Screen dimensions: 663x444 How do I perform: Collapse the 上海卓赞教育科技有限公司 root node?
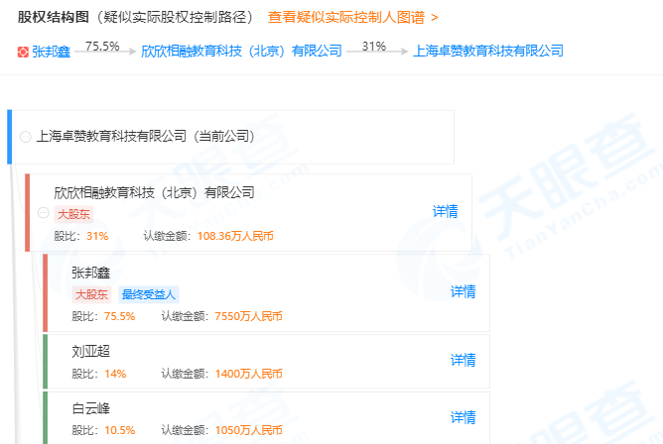coord(25,137)
